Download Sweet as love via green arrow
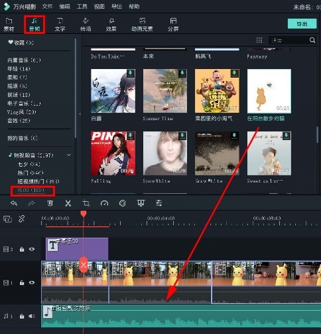 pyautogui.click(x=287, y=135)
